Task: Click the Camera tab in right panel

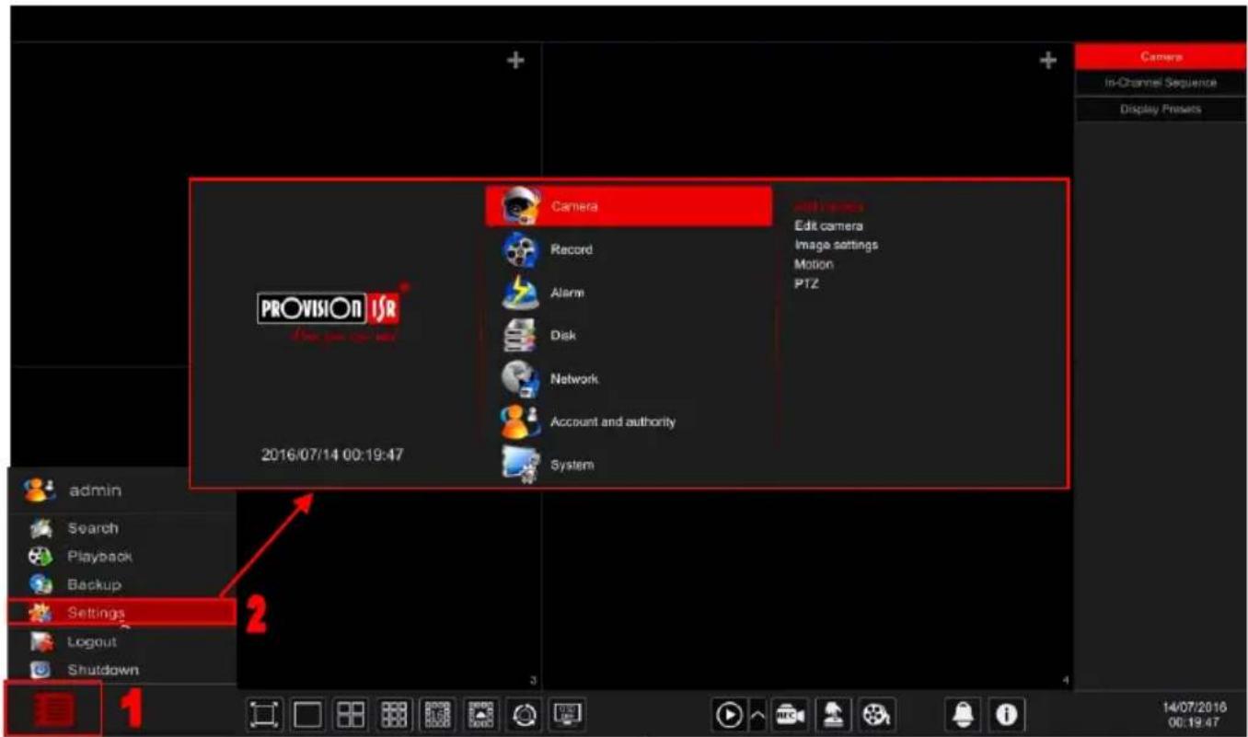Action: click(x=1161, y=56)
